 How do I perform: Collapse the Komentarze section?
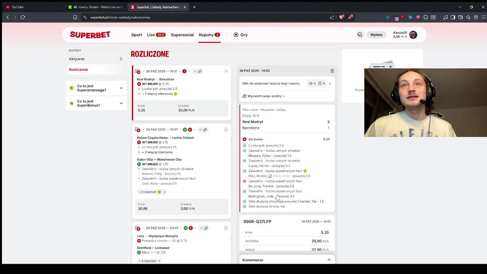pos(329,260)
